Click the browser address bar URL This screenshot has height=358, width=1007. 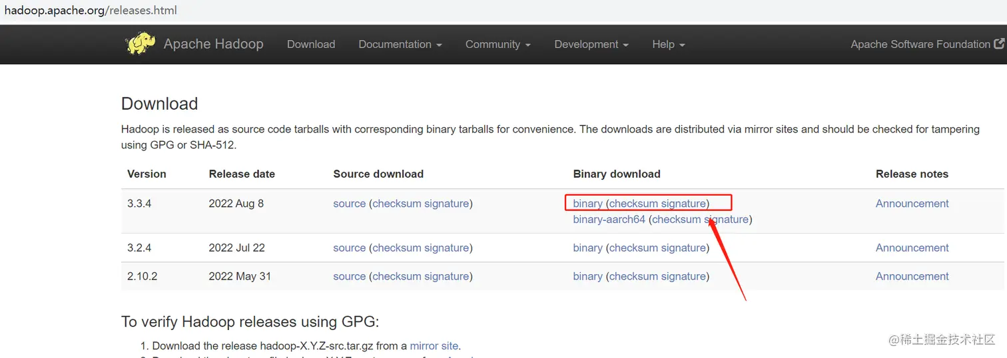pyautogui.click(x=91, y=11)
